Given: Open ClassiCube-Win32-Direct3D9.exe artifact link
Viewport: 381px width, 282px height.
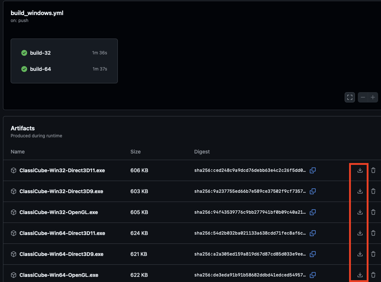Looking at the screenshot, I should pyautogui.click(x=61, y=191).
